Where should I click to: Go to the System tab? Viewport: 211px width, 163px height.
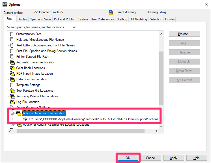[83, 19]
